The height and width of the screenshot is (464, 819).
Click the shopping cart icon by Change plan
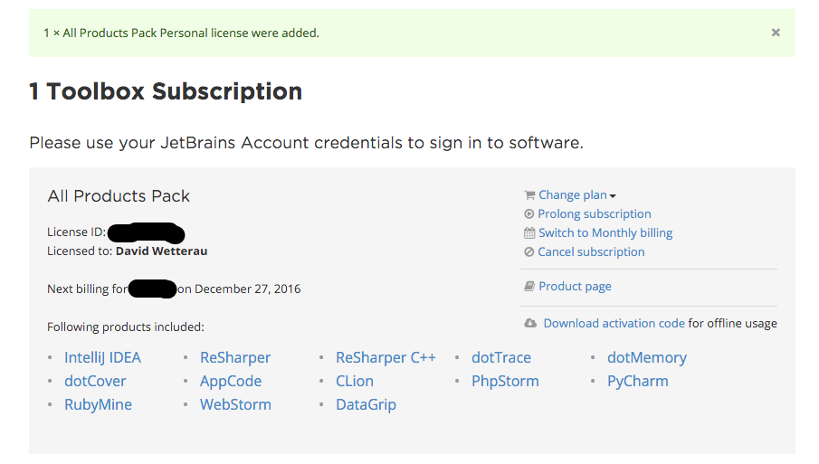529,195
